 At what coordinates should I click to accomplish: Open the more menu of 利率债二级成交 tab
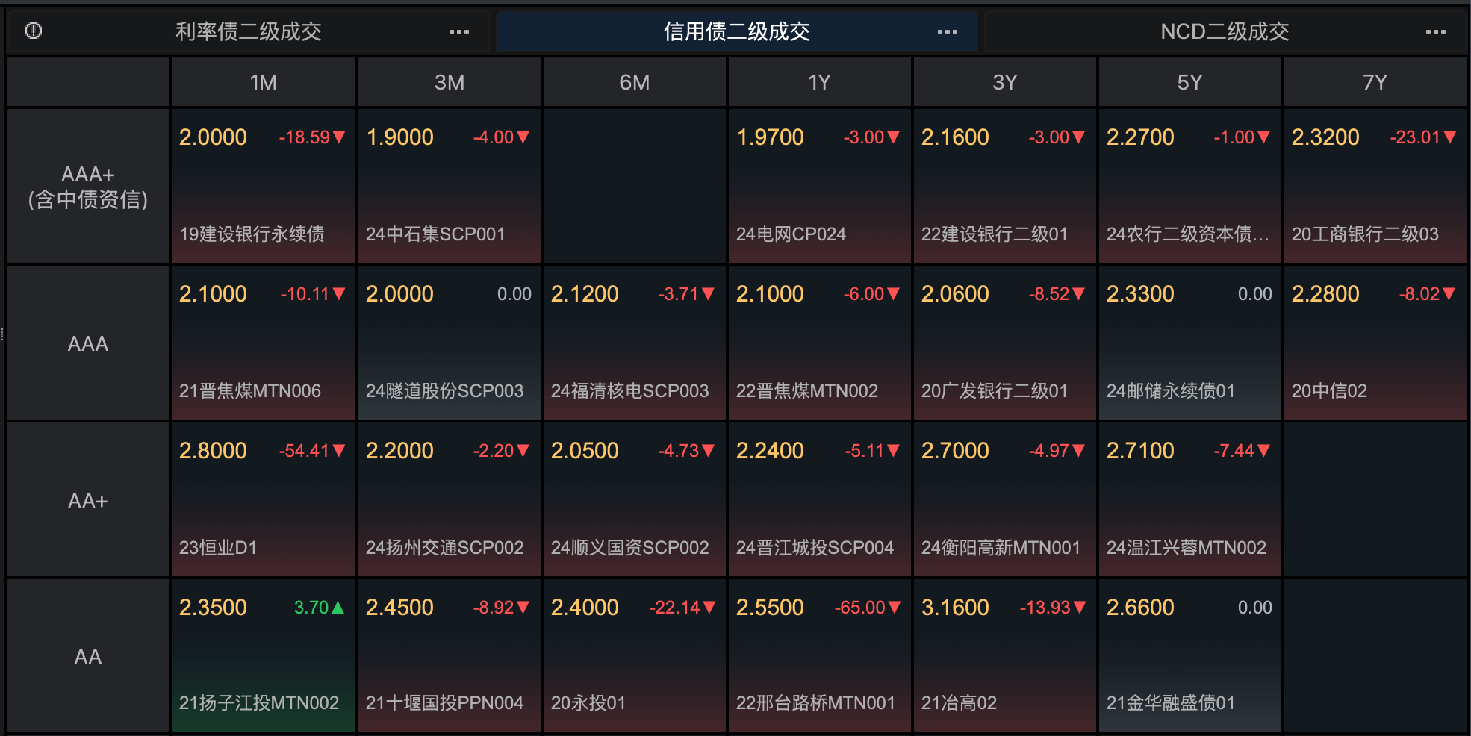(x=459, y=32)
